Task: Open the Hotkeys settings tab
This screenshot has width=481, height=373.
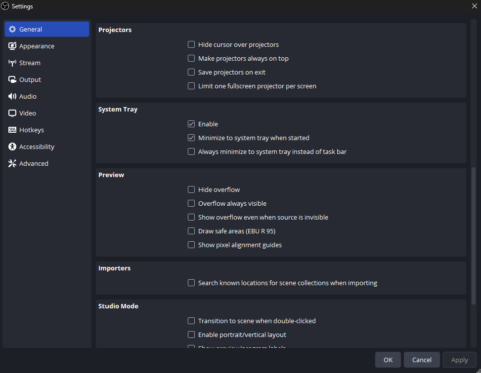Action: [x=47, y=130]
